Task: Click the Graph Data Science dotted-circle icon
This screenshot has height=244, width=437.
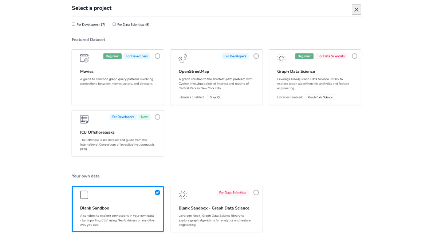Action: pyautogui.click(x=281, y=58)
